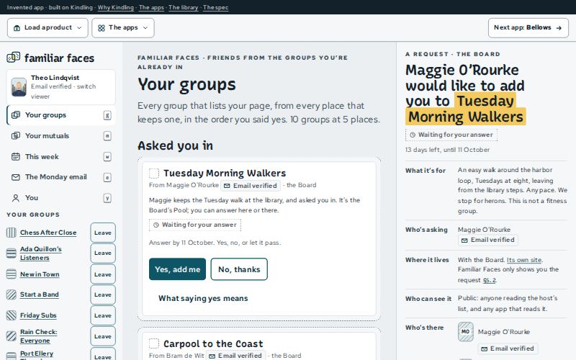Click Email verified badge under Who's there
576x360 pixels.
[508, 348]
